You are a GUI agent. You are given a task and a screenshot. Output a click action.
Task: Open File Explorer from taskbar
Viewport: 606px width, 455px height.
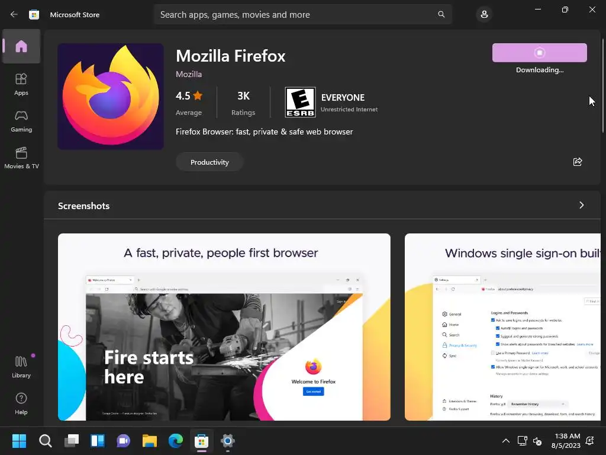pyautogui.click(x=150, y=441)
